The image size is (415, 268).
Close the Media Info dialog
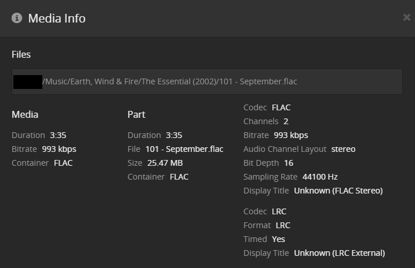406,17
